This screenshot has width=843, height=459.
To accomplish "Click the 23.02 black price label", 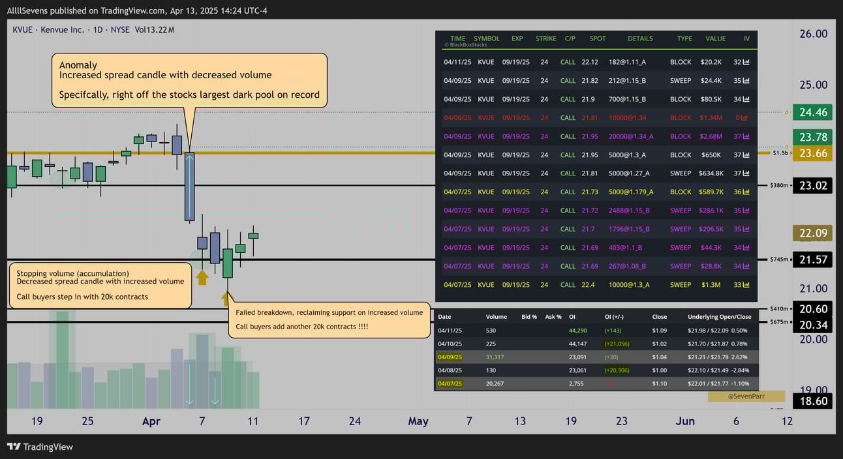I will point(813,185).
